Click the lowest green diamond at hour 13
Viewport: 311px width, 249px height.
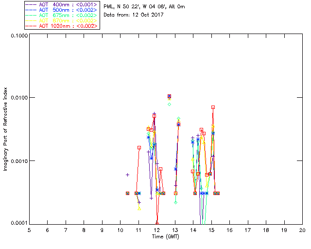(175, 202)
